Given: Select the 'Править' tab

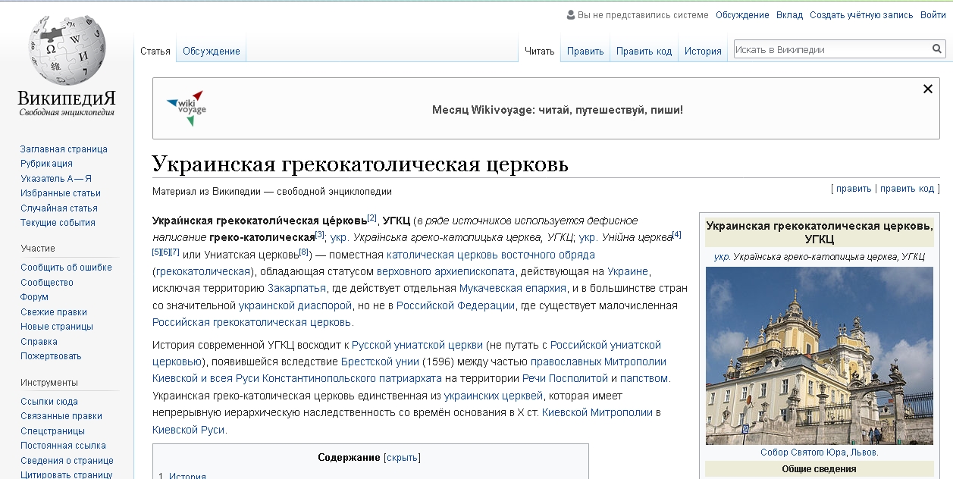Looking at the screenshot, I should pyautogui.click(x=585, y=51).
